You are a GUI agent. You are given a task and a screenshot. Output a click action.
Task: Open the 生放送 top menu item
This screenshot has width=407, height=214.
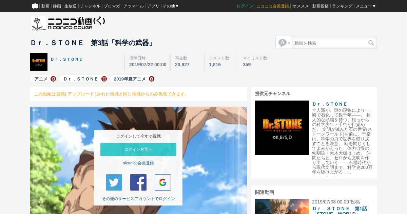(x=71, y=6)
